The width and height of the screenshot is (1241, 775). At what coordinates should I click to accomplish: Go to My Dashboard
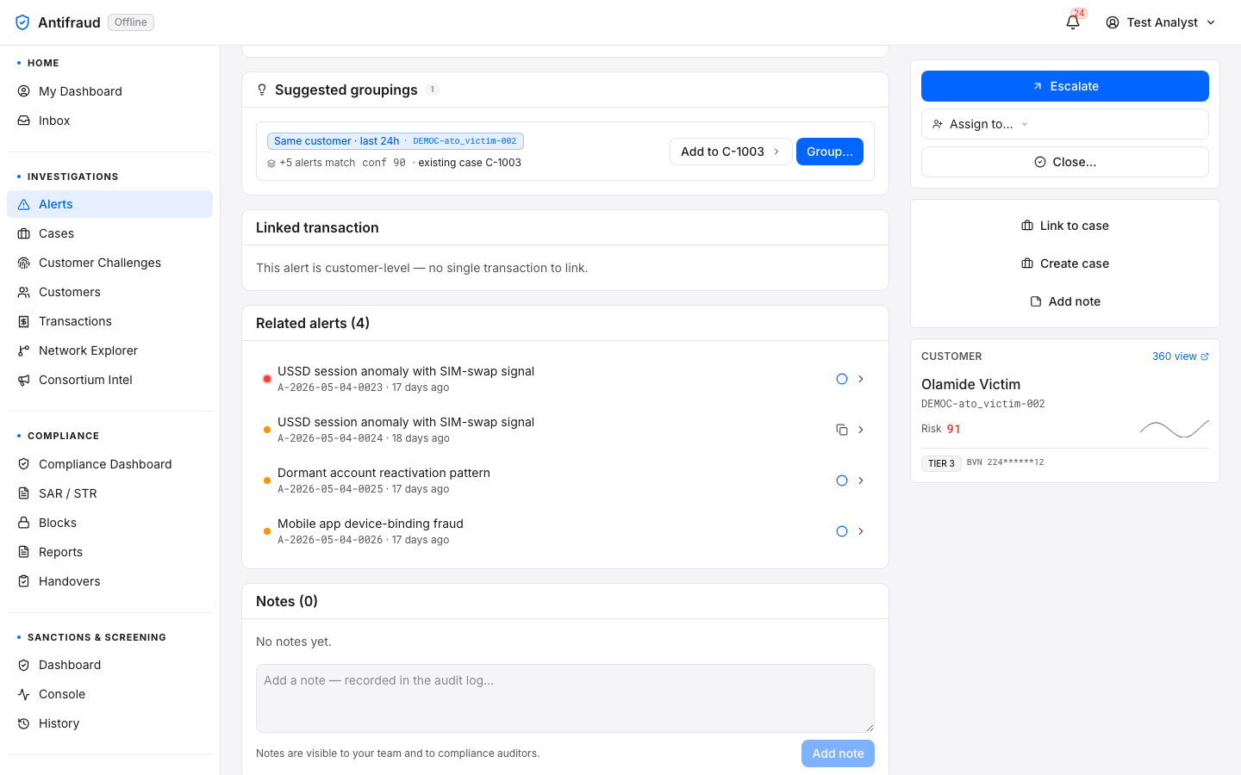pyautogui.click(x=109, y=91)
